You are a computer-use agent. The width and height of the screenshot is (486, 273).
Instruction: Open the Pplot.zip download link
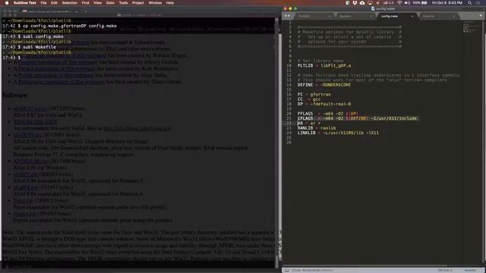pos(23,200)
